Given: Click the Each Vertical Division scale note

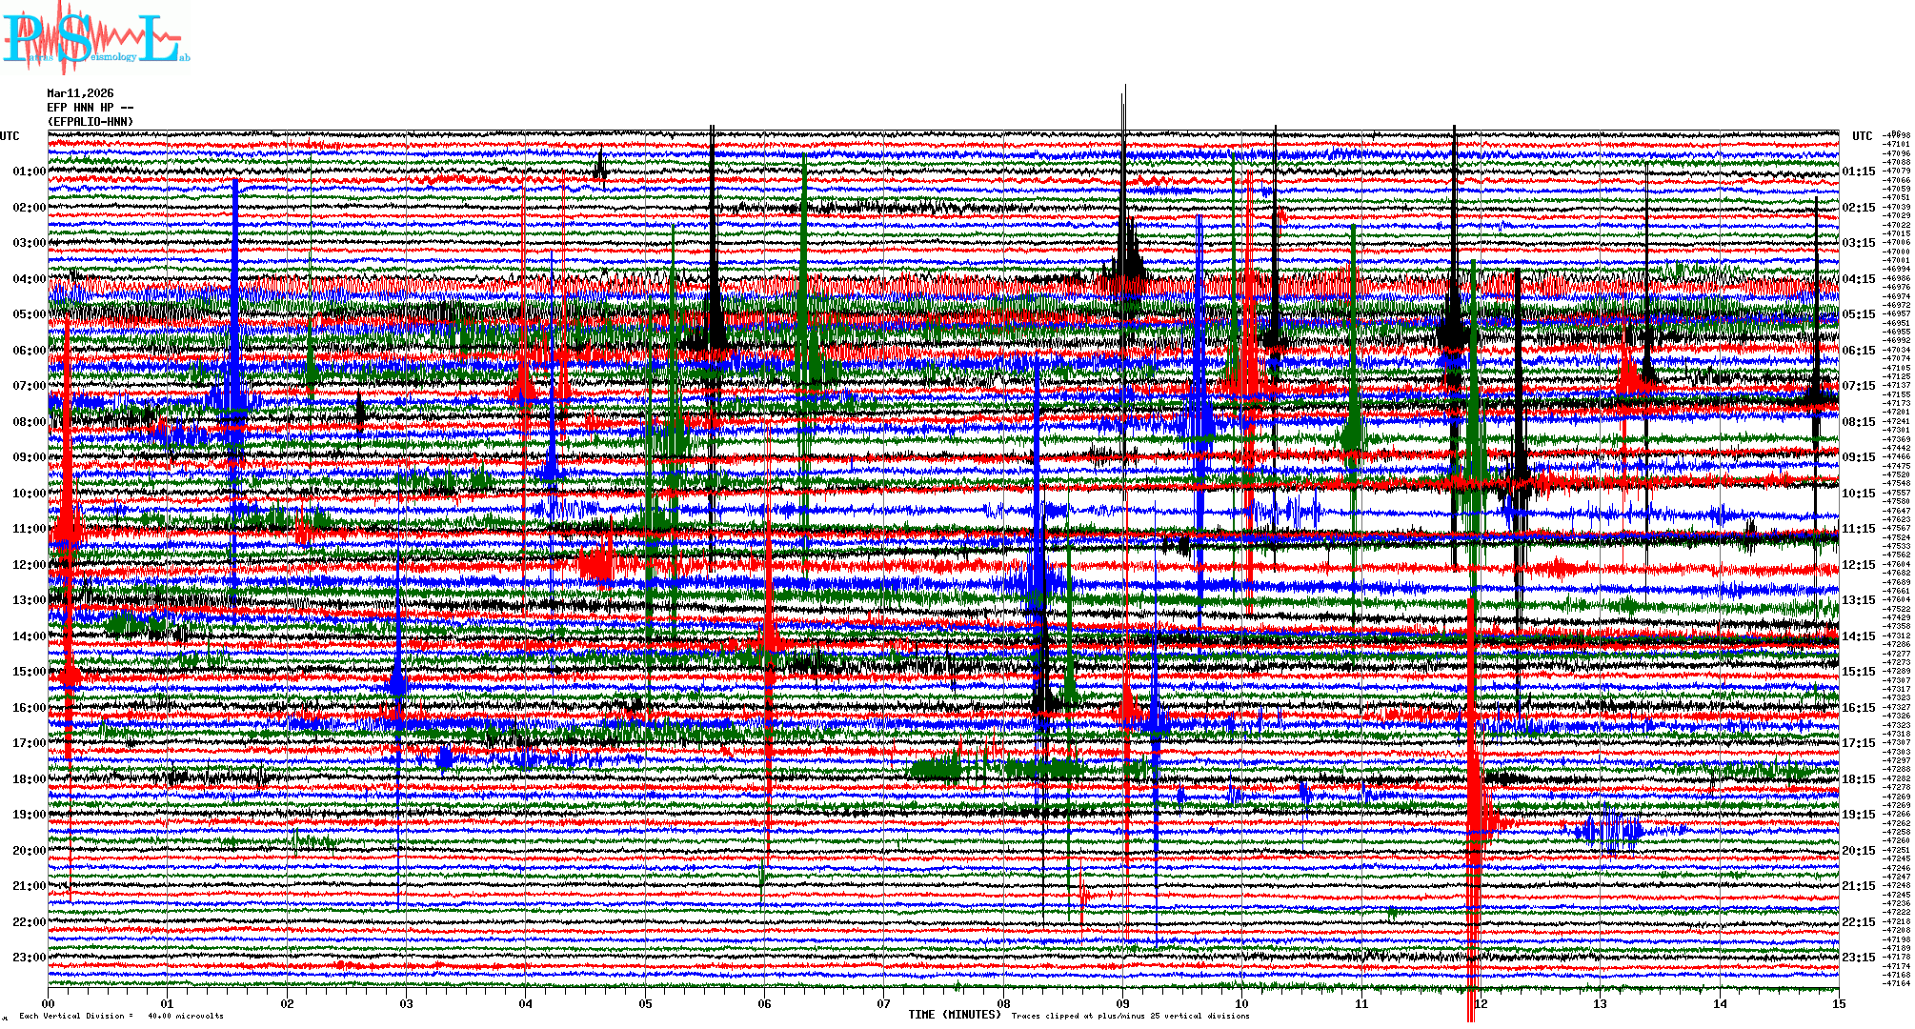Looking at the screenshot, I should coord(121,1016).
